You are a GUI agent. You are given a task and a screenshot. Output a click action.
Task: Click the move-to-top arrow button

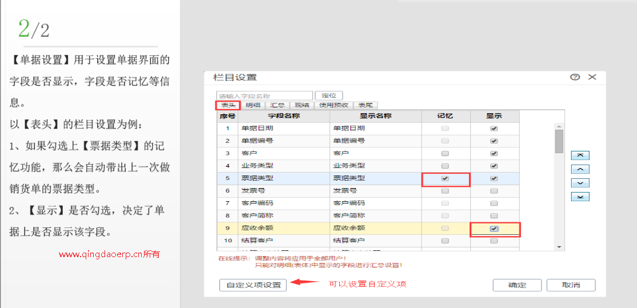click(x=580, y=155)
